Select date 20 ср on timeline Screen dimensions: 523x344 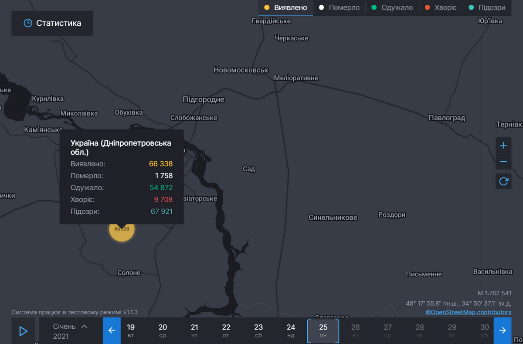163,331
